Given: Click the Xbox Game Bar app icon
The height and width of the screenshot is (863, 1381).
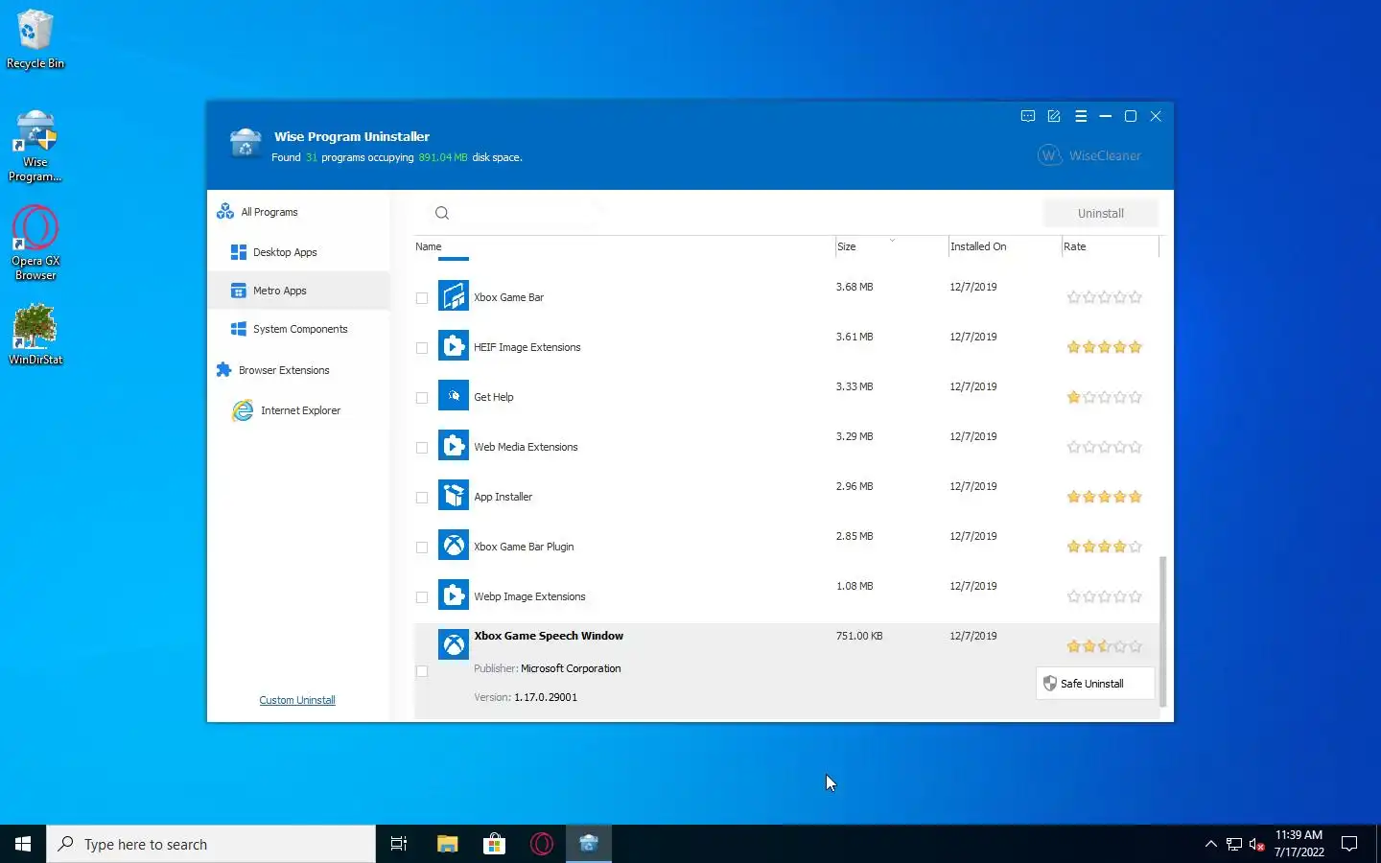Looking at the screenshot, I should pos(454,295).
